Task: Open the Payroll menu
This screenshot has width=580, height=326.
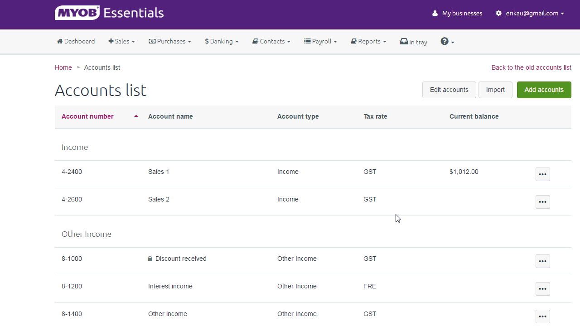Action: coord(320,41)
